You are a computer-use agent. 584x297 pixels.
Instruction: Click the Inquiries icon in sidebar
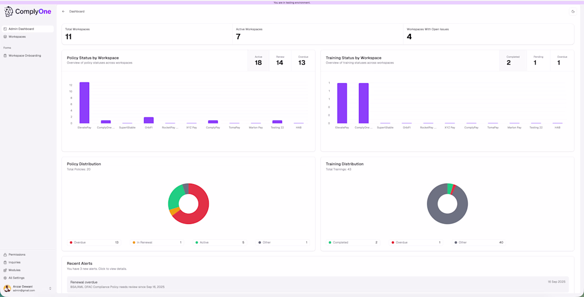tap(5, 263)
